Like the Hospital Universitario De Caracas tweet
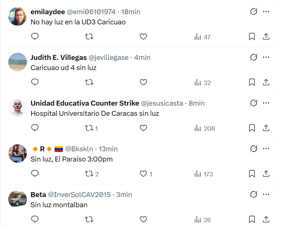Image resolution: width=288 pixels, height=227 pixels. tap(143, 128)
